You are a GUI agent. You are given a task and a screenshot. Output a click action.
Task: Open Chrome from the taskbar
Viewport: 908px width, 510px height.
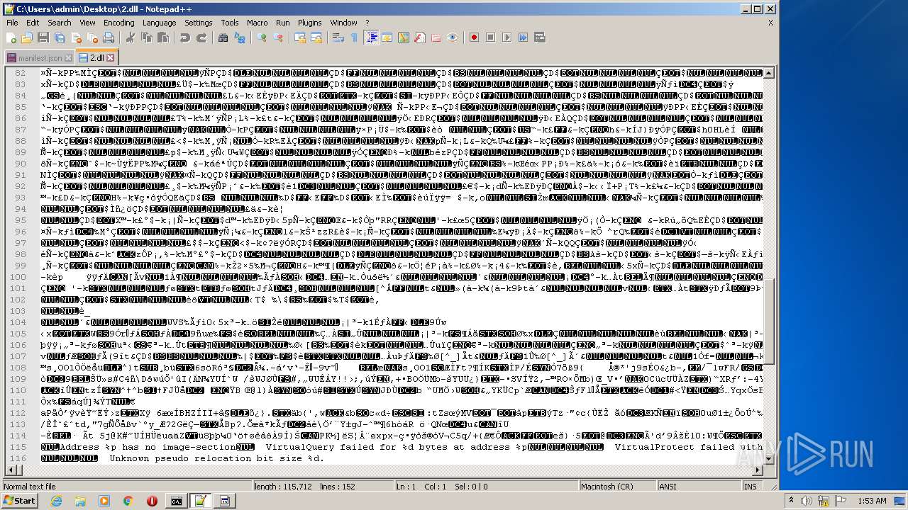(128, 501)
